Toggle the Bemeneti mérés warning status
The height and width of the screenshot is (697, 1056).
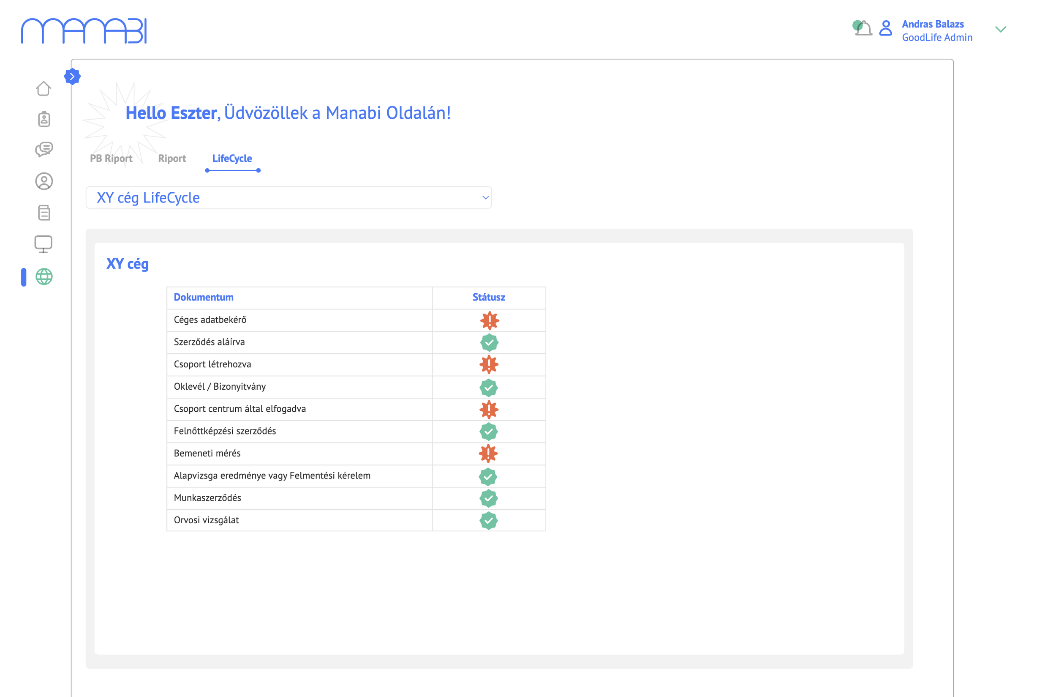point(489,454)
